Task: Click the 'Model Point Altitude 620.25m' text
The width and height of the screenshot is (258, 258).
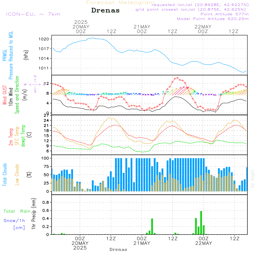Action: [213, 19]
